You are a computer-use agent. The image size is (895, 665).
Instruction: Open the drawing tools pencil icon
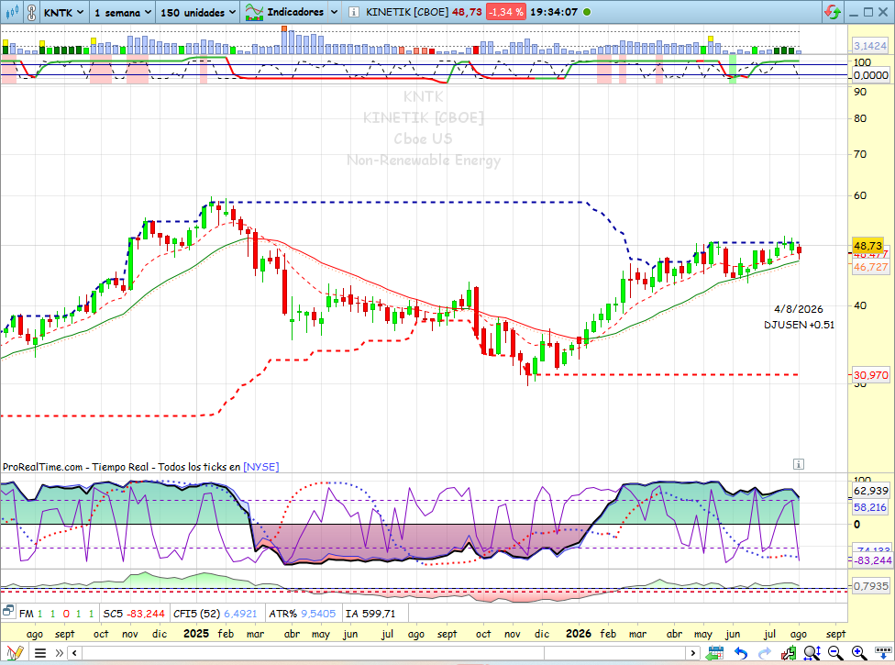tap(15, 652)
